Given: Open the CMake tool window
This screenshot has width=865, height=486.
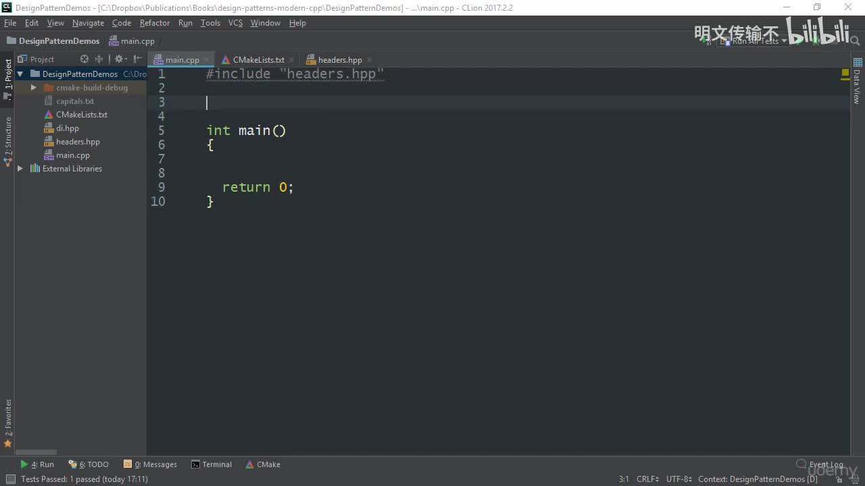Looking at the screenshot, I should [263, 464].
